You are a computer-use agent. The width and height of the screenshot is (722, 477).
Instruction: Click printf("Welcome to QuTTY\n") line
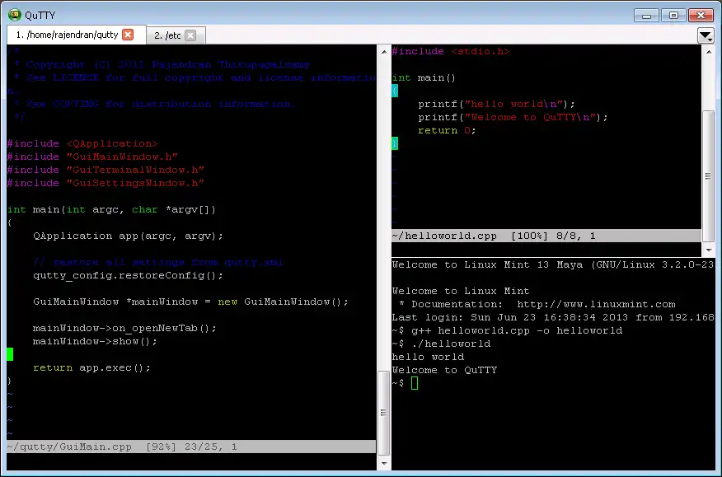(513, 117)
